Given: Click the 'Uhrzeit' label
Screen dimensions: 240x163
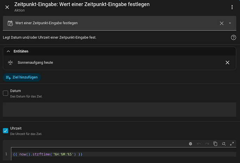Looking at the screenshot, I should point(16,128).
